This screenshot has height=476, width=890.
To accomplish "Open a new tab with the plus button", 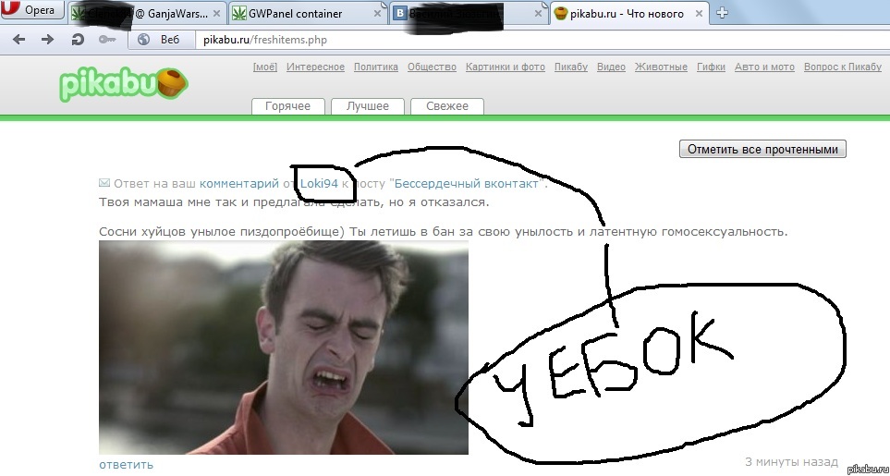I will [722, 13].
